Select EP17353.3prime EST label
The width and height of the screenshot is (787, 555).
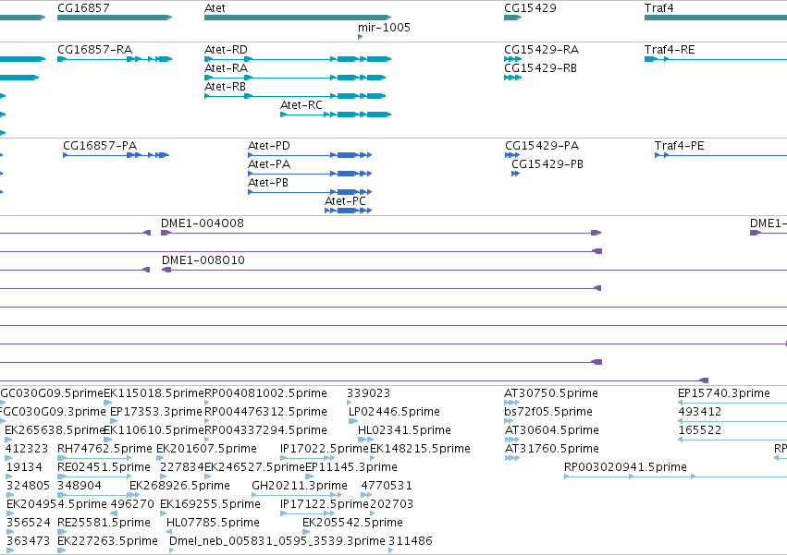point(155,412)
